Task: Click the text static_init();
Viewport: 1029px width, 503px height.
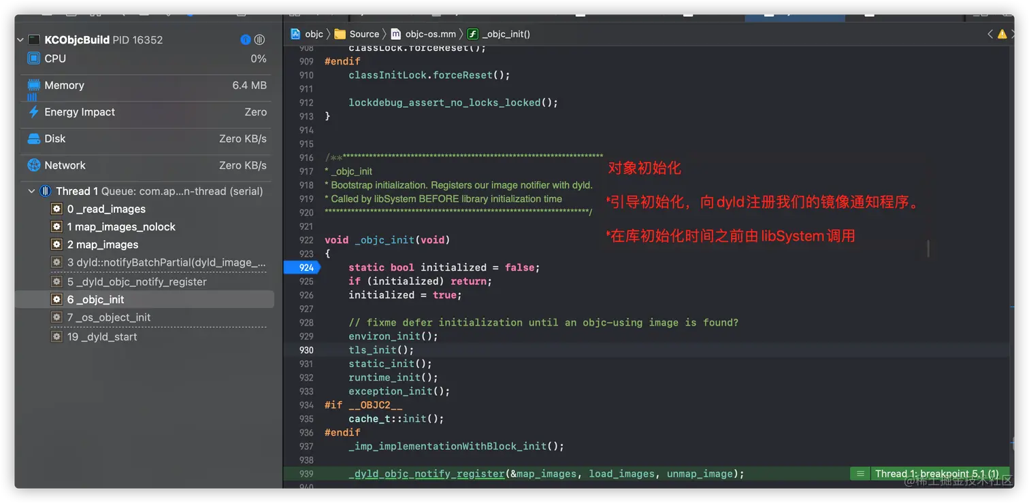Action: (x=390, y=364)
